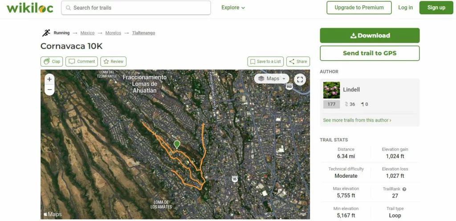The width and height of the screenshot is (456, 221).
Task: Download the trail
Action: tap(370, 36)
